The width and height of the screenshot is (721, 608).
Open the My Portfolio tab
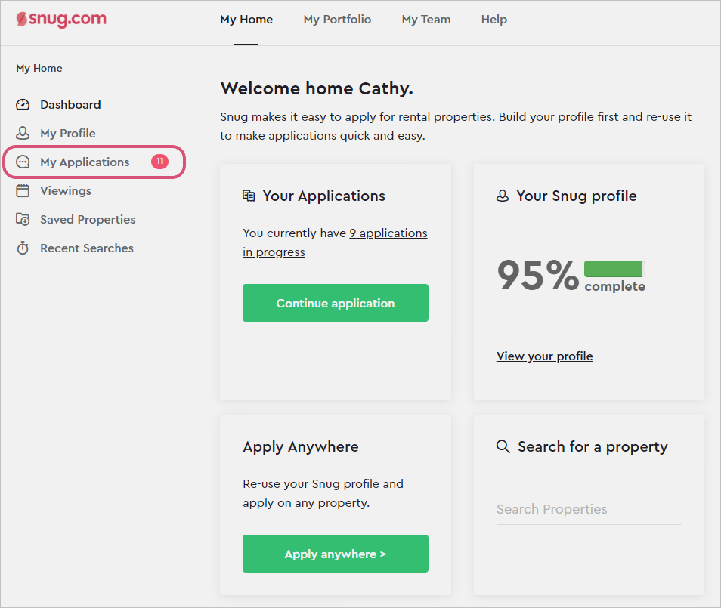[x=337, y=20]
